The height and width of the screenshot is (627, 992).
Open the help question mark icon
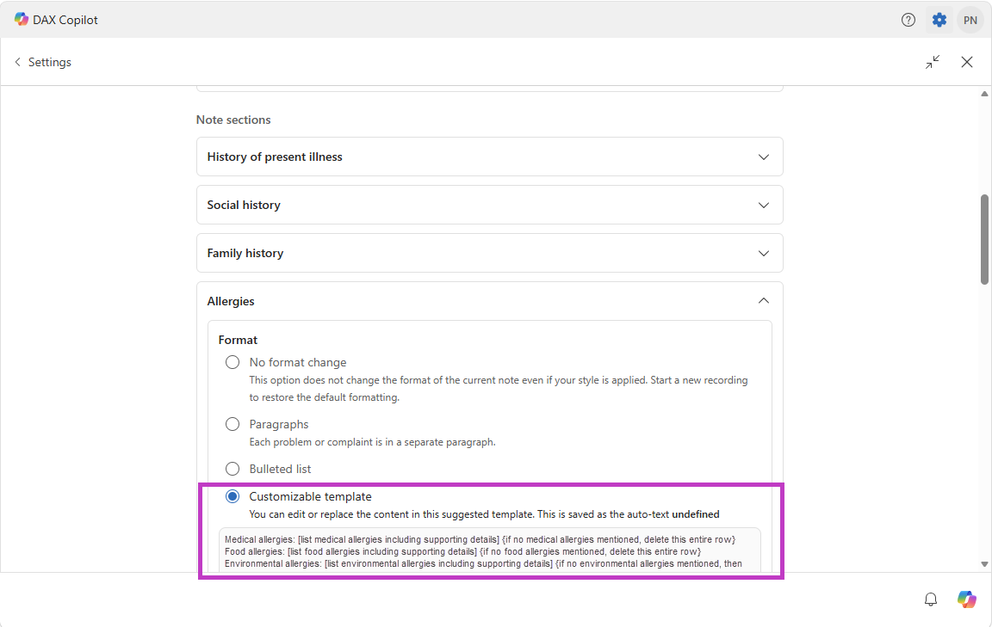908,20
